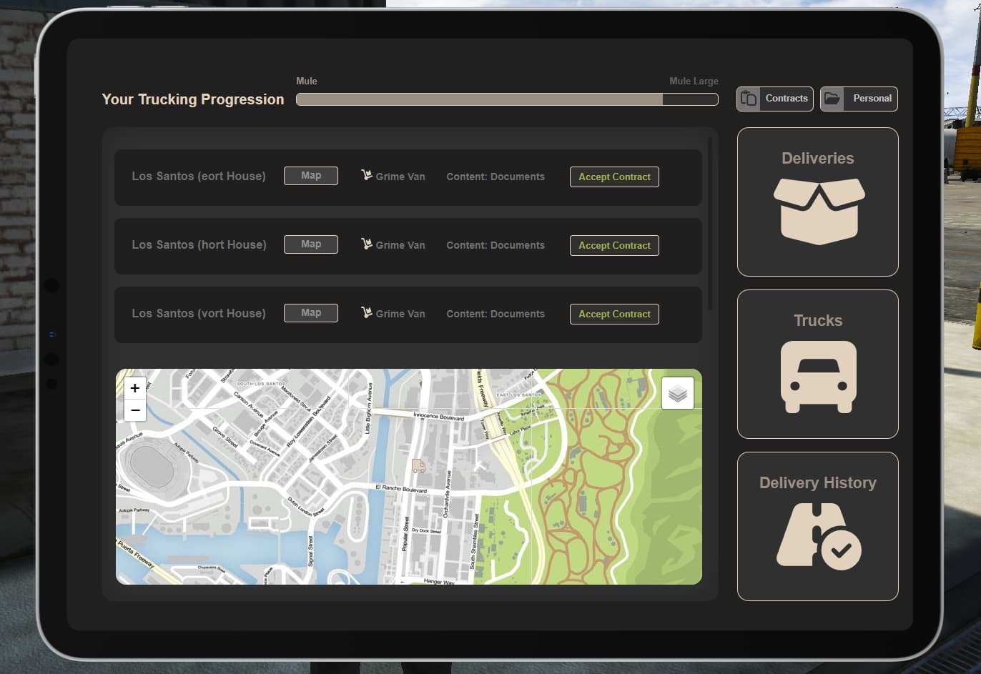981x674 pixels.
Task: Zoom out on the map
Action: pos(135,410)
